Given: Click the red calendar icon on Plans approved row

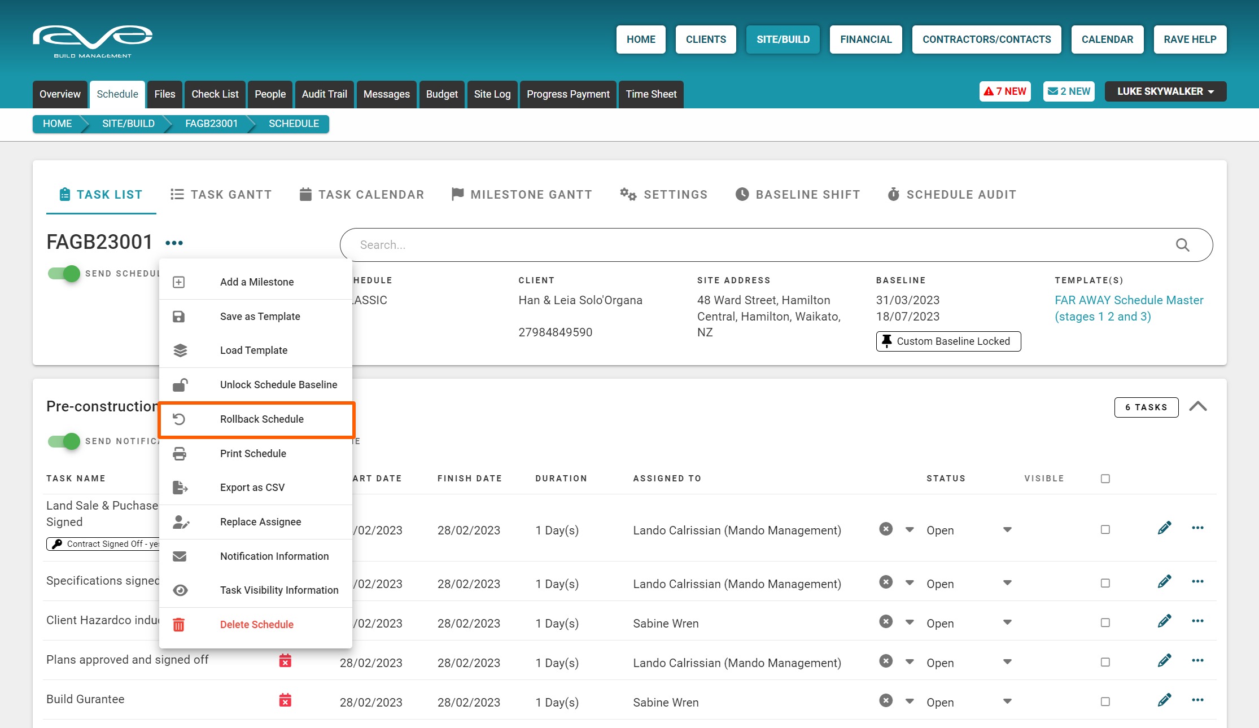Looking at the screenshot, I should pyautogui.click(x=285, y=661).
